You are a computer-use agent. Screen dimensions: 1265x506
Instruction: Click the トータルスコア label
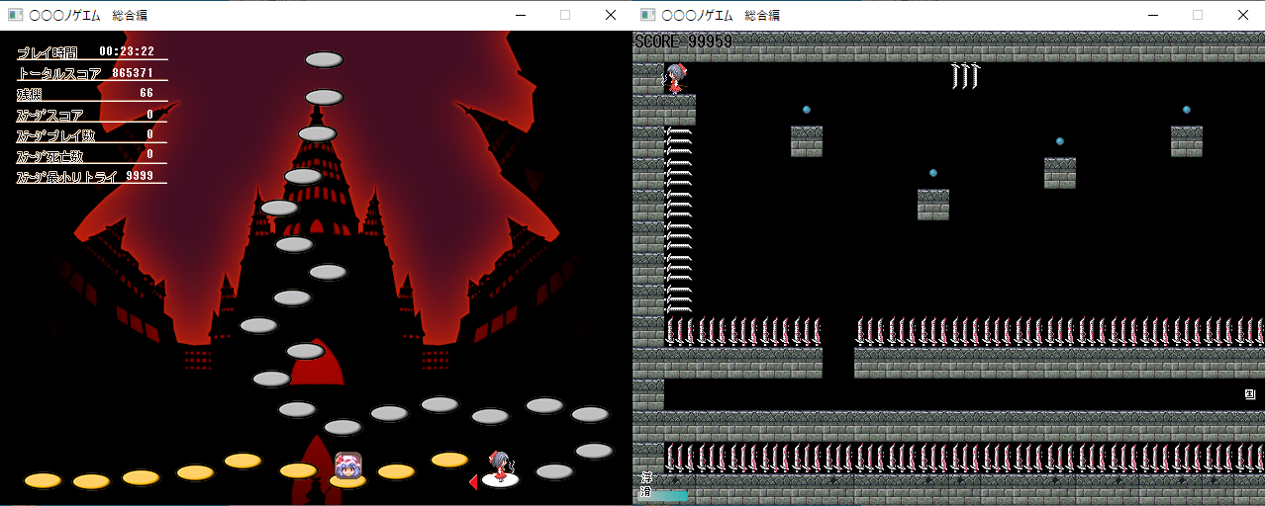[x=58, y=73]
